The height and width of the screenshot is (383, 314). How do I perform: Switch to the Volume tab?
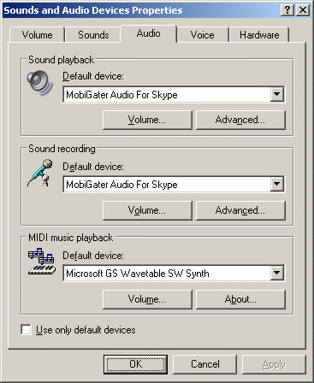[x=37, y=35]
